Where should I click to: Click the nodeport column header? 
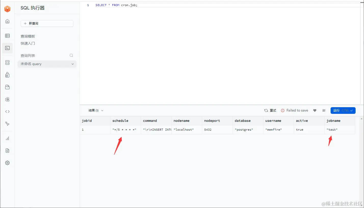(x=217, y=121)
